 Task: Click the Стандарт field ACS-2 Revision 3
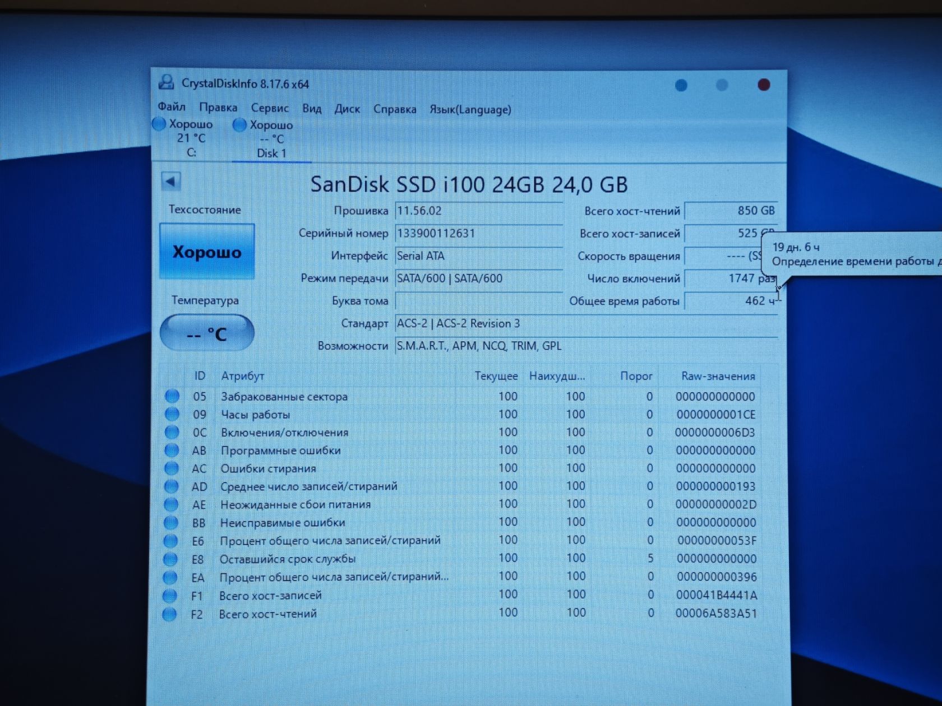(586, 323)
